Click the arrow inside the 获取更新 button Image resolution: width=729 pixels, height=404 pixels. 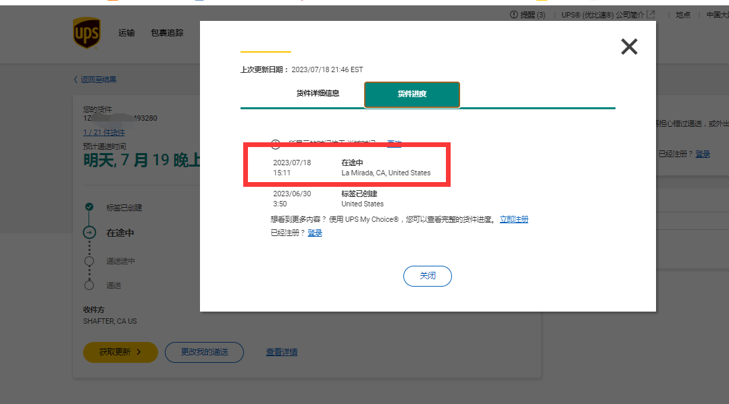point(139,352)
